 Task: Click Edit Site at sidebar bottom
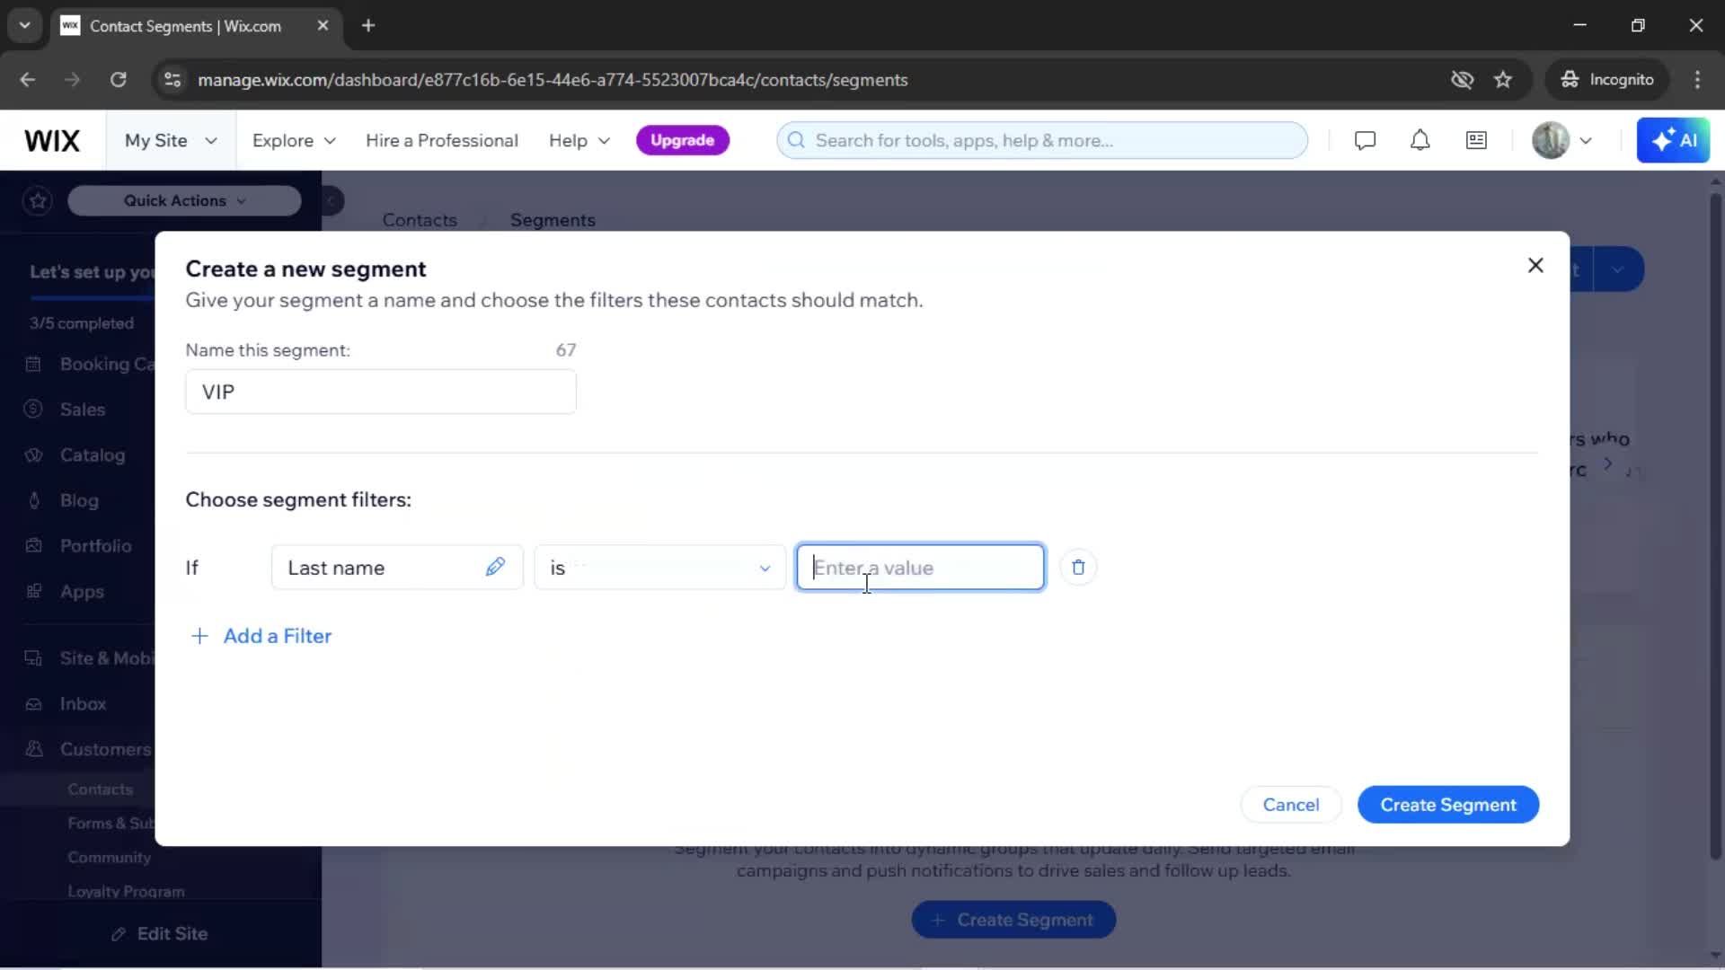160,934
